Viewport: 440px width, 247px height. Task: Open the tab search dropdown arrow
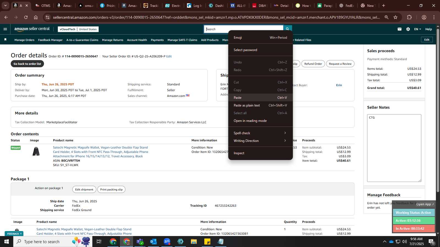pyautogui.click(x=5, y=5)
